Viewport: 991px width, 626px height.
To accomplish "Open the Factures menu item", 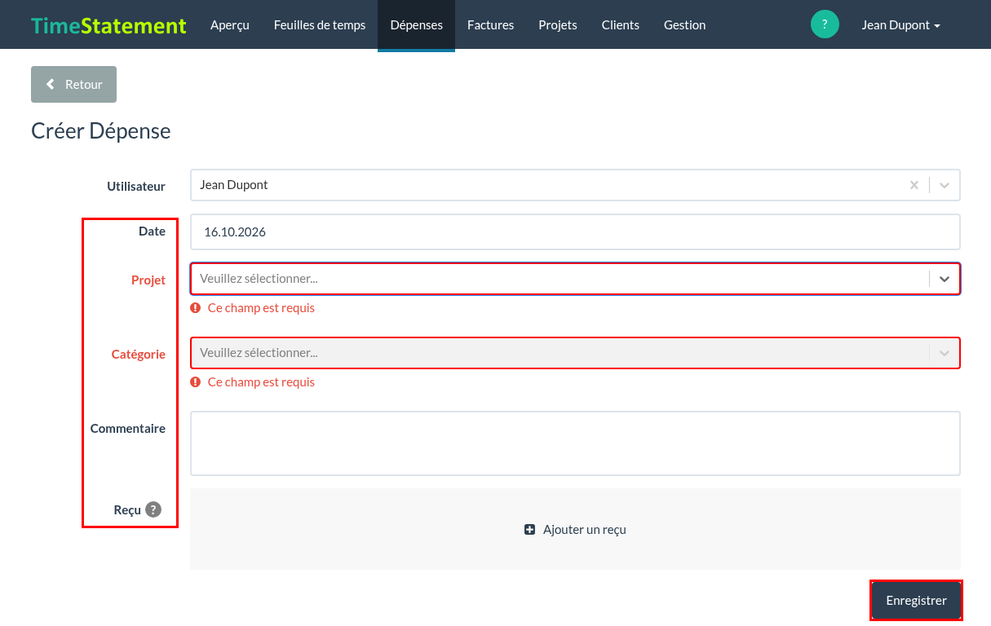I will (x=490, y=24).
